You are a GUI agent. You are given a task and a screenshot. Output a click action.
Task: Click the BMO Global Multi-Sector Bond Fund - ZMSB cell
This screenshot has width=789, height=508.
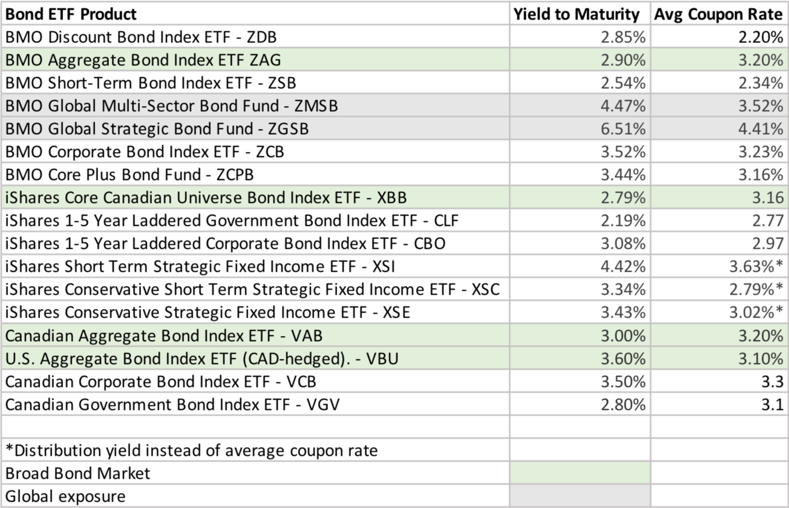pos(171,106)
